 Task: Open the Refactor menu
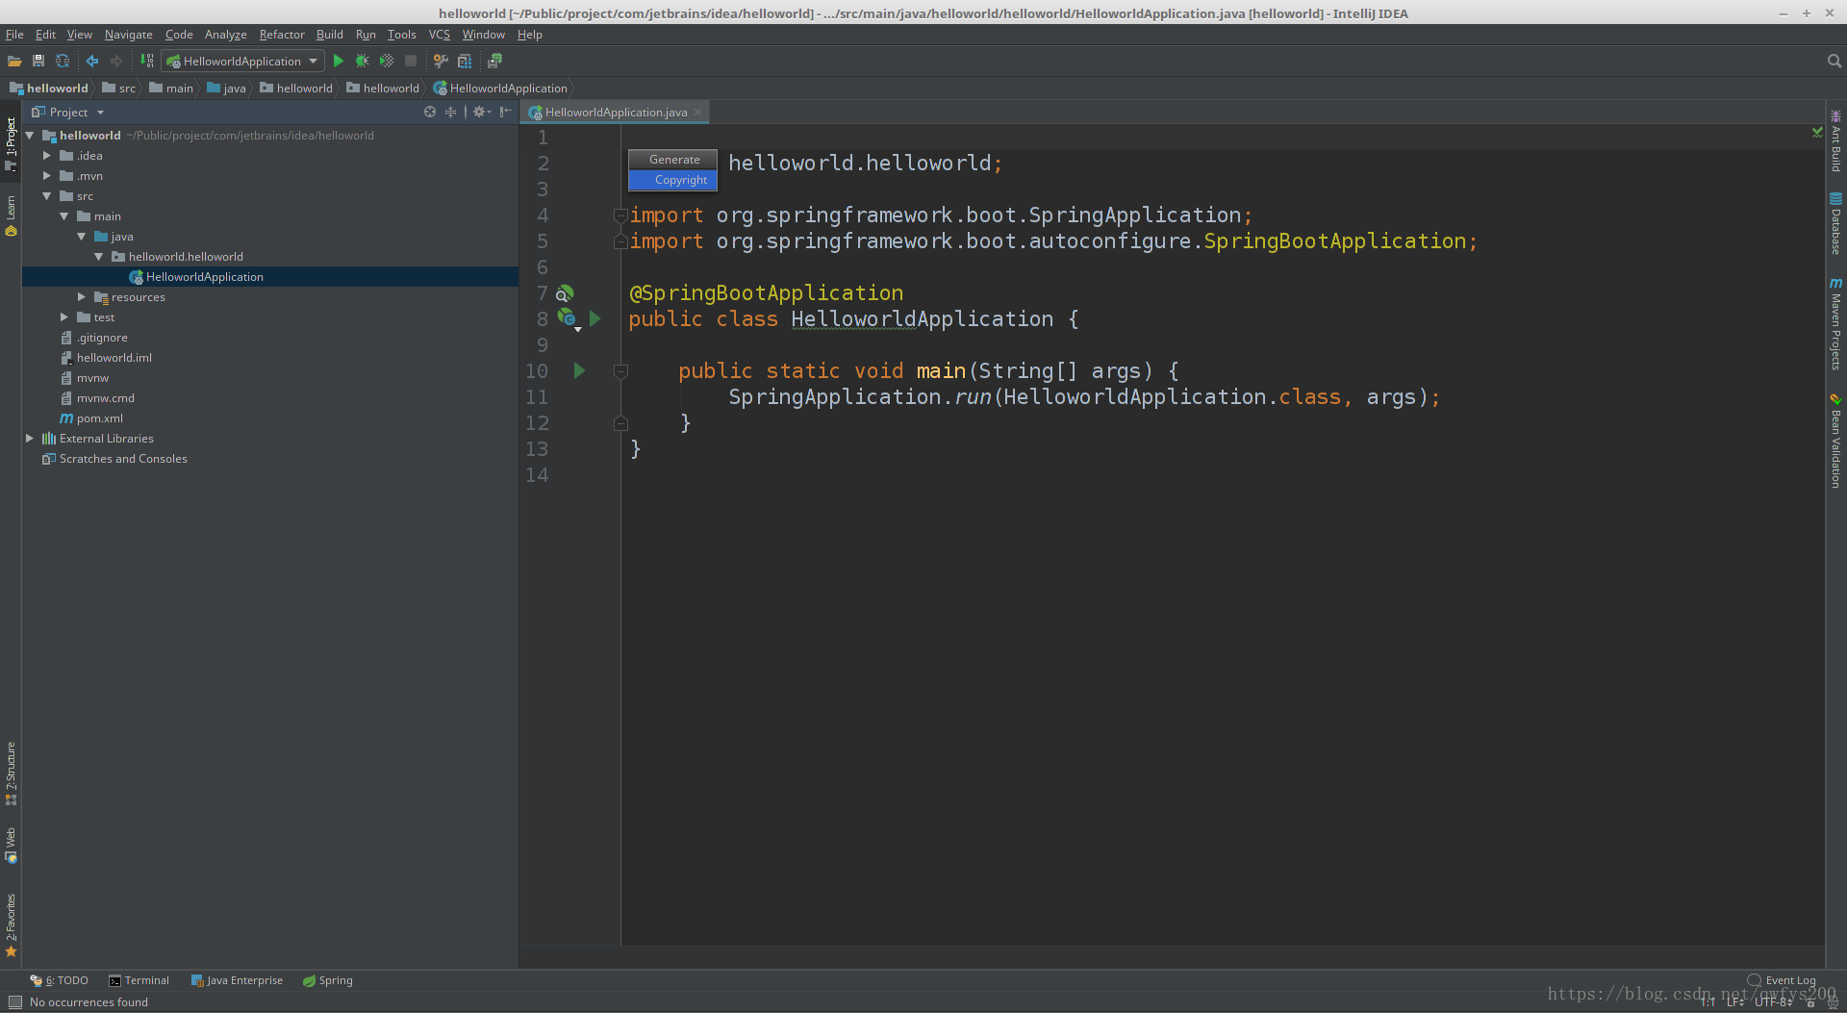coord(282,35)
